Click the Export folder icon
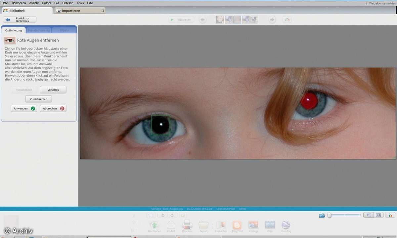The image size is (397, 238). [x=203, y=225]
